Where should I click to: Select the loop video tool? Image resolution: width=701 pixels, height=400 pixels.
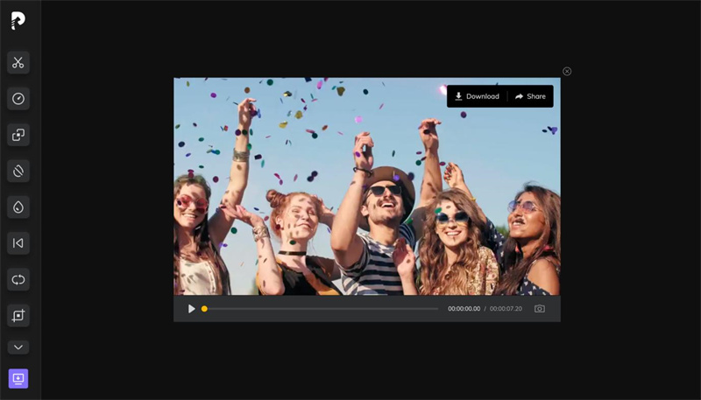click(18, 280)
